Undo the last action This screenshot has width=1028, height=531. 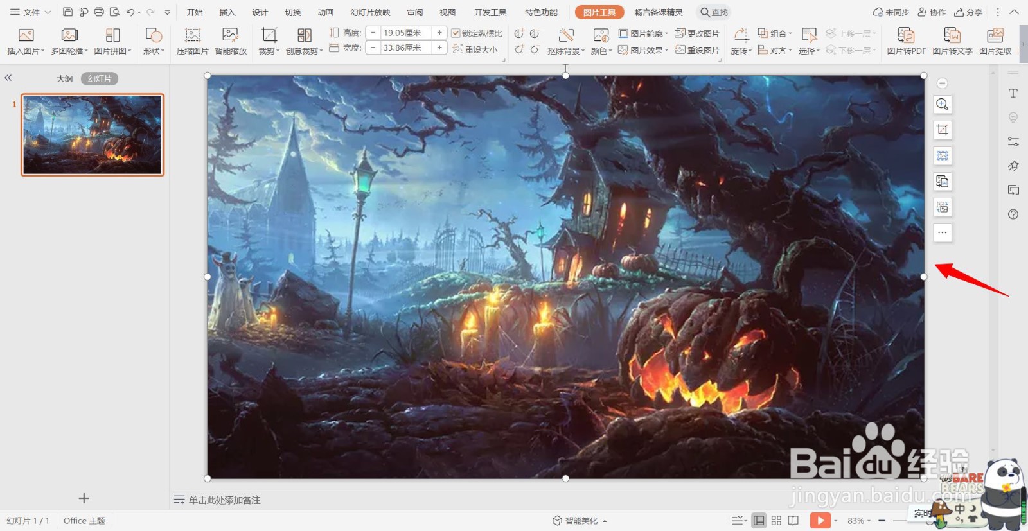point(130,12)
